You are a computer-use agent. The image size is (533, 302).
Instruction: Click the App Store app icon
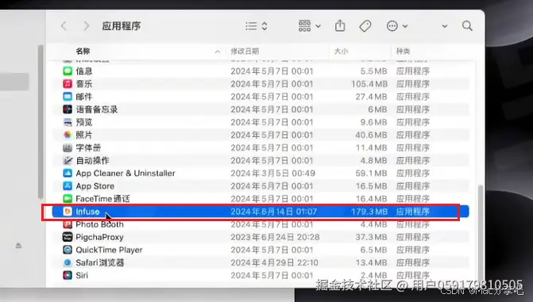(x=68, y=186)
